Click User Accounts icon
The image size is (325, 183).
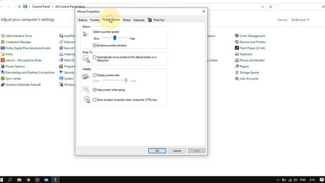click(x=237, y=79)
